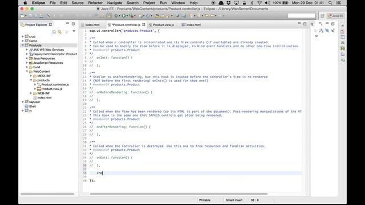The width and height of the screenshot is (365, 205).
Task: Click the Bluetooth icon in menu bar
Action: [x=252, y=3]
